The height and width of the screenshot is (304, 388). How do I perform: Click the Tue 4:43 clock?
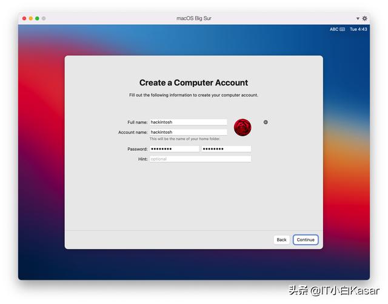[358, 29]
